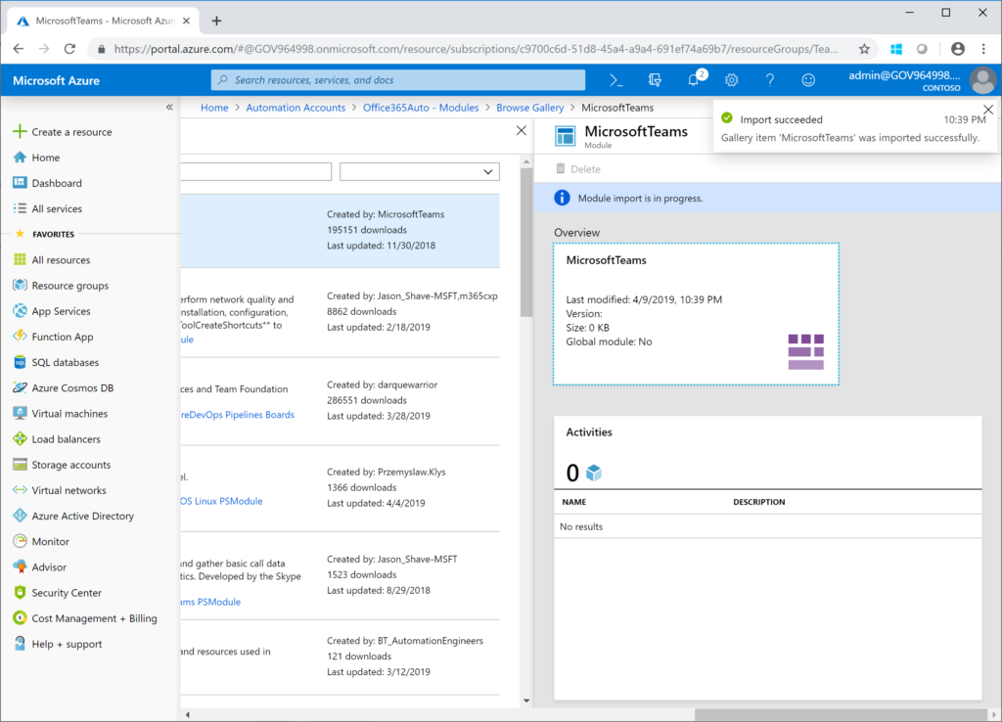Send feedback using the smiley icon
The width and height of the screenshot is (1002, 722).
click(808, 79)
